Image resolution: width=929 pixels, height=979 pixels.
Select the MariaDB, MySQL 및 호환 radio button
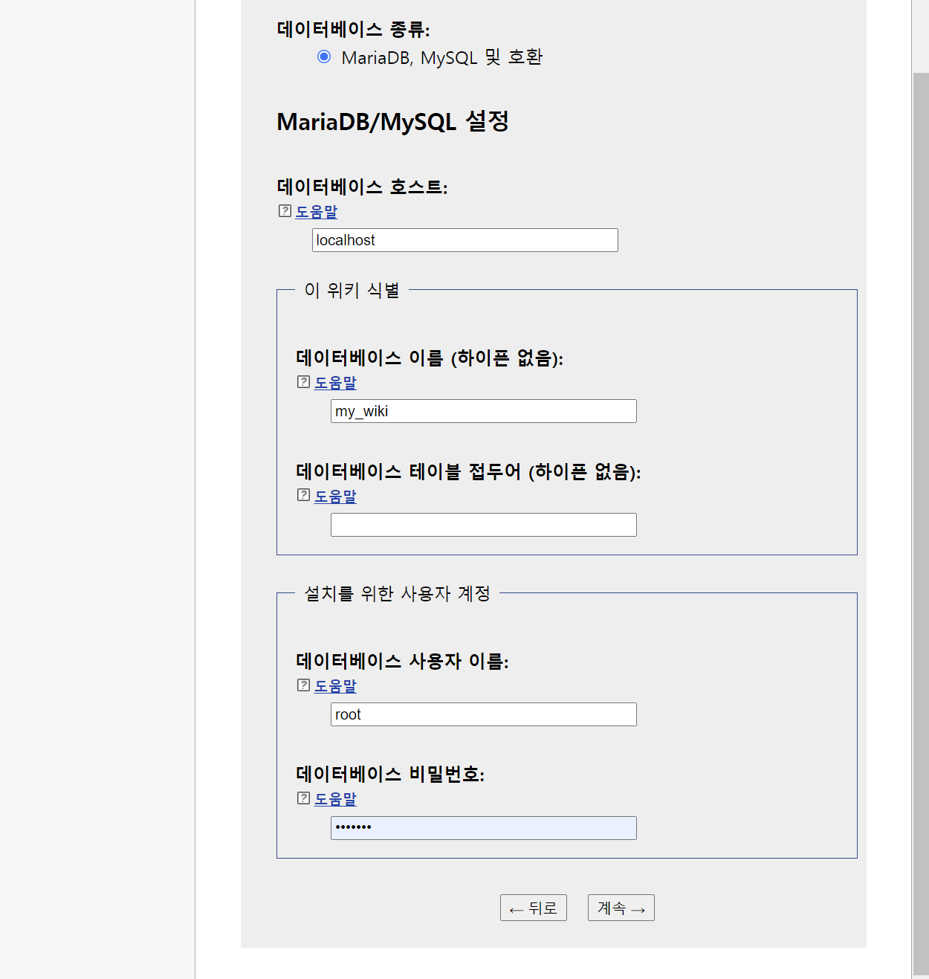pyautogui.click(x=323, y=56)
